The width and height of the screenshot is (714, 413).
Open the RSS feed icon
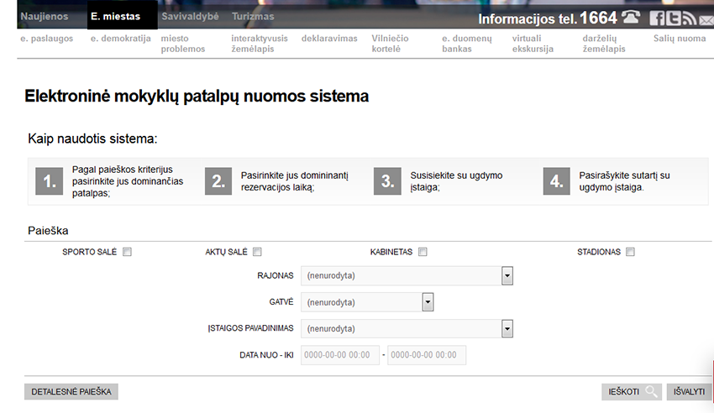tap(689, 18)
